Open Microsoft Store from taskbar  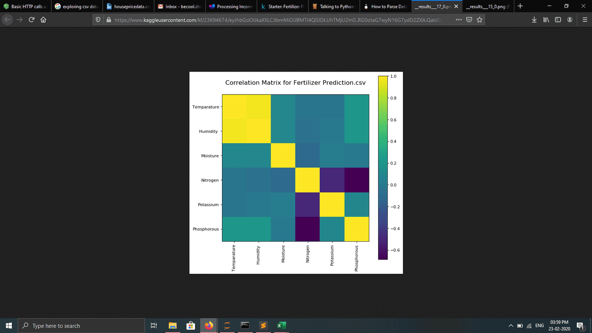(190, 326)
